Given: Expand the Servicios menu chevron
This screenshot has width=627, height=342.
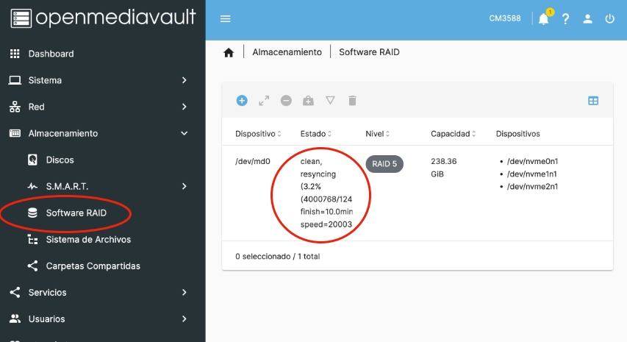Looking at the screenshot, I should [184, 293].
